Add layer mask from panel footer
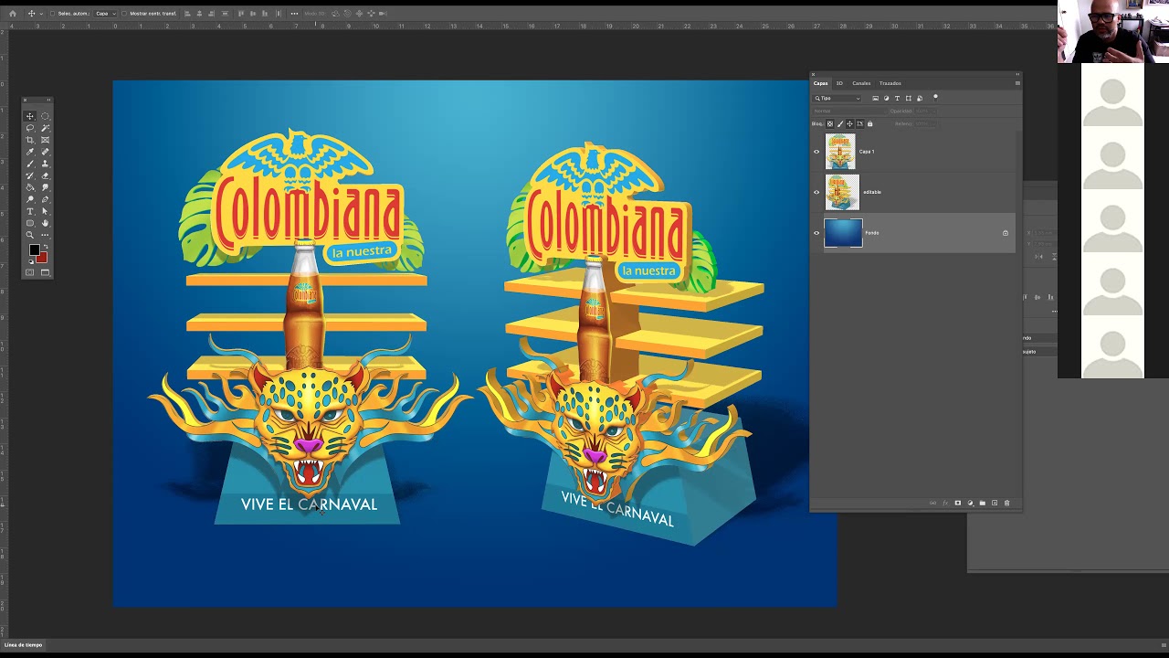1169x658 pixels. (x=957, y=503)
